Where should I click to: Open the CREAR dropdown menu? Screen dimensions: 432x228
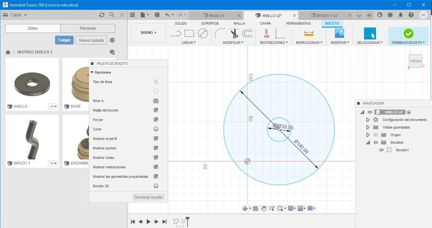pyautogui.click(x=189, y=42)
